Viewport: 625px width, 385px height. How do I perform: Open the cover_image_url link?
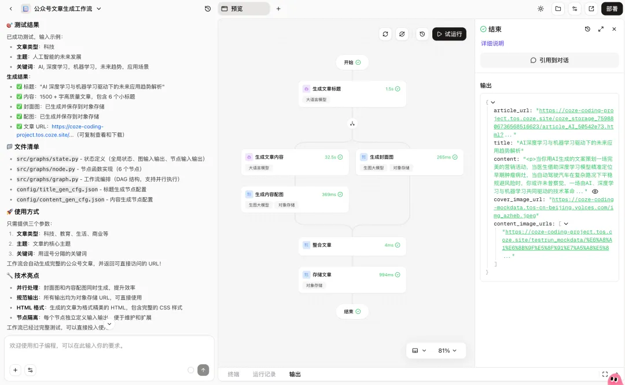554,208
